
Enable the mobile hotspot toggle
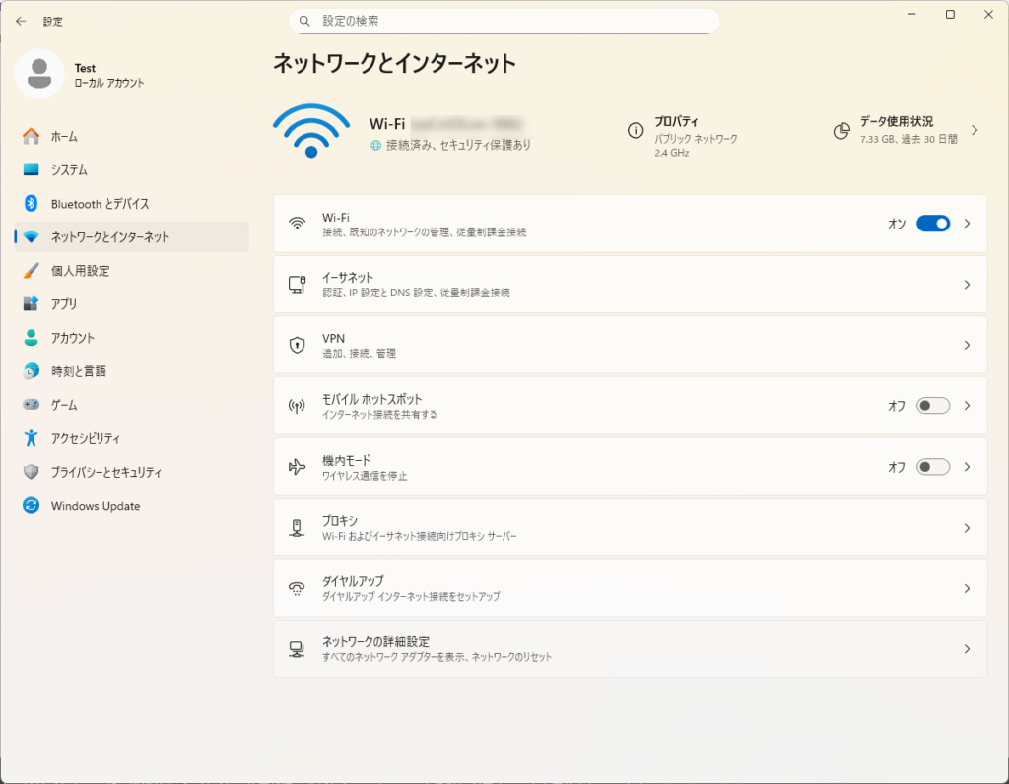pos(932,406)
